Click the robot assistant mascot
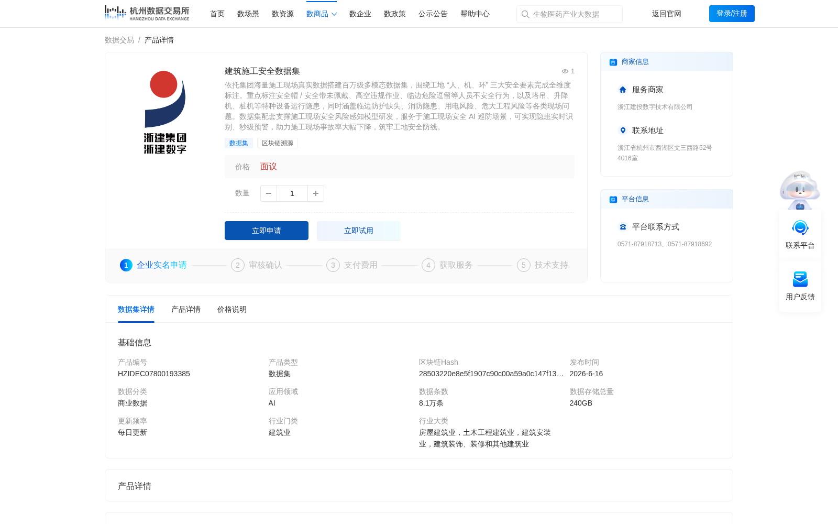Image resolution: width=838 pixels, height=524 pixels. pos(800,190)
